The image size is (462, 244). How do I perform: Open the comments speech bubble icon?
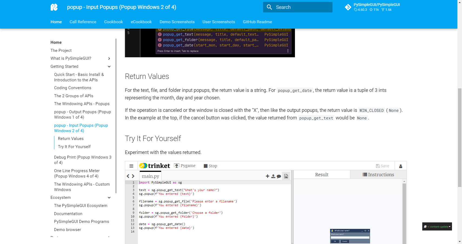[x=279, y=176]
